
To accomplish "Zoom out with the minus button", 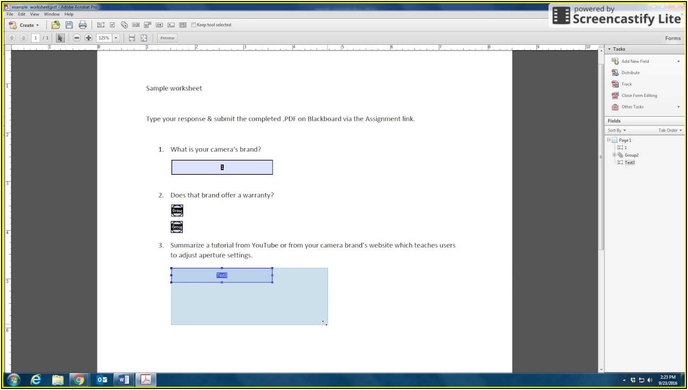I will (x=77, y=38).
